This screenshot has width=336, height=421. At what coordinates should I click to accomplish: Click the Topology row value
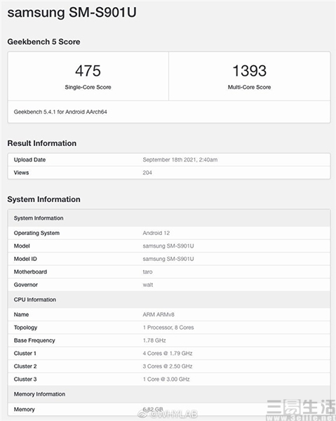[x=168, y=328]
